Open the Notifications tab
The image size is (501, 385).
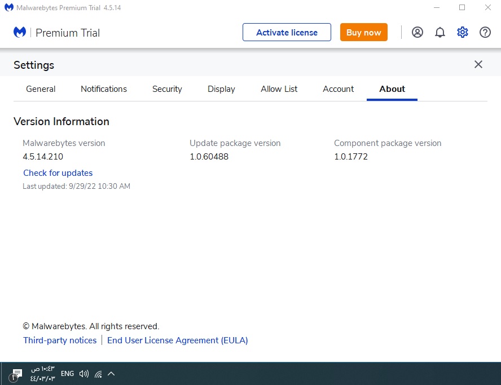coord(104,89)
